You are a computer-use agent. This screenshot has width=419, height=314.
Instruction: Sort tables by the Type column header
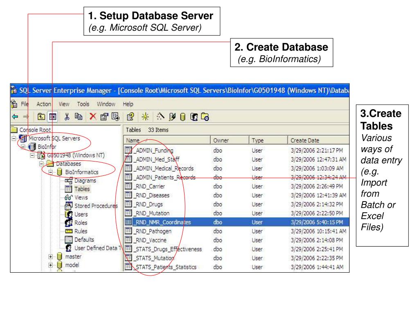coord(268,140)
